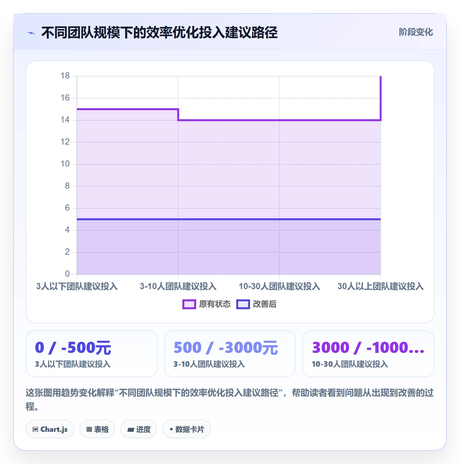This screenshot has height=464, width=460.
Task: Select the 表格 tag
Action: click(x=97, y=429)
